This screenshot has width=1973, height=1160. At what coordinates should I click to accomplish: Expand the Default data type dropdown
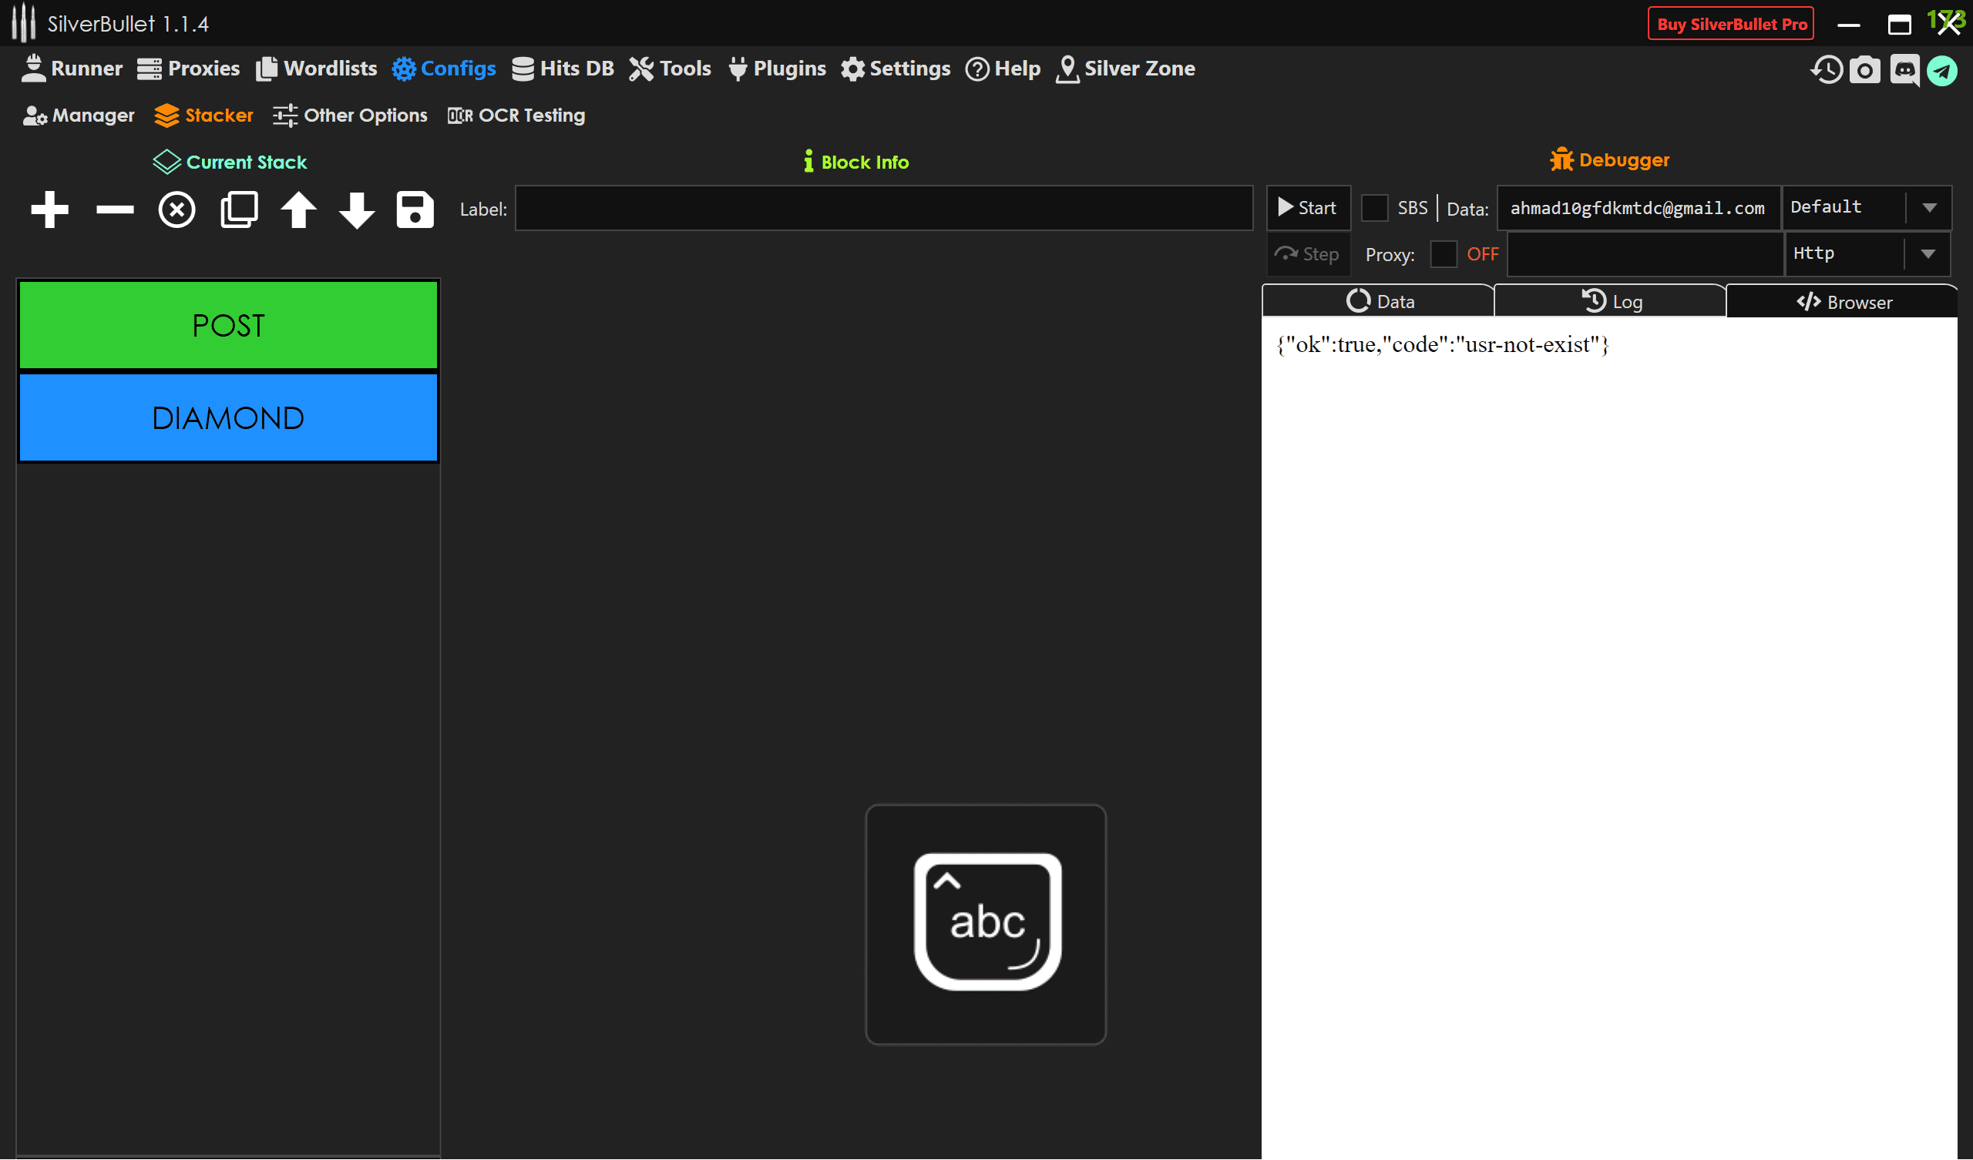click(1929, 208)
